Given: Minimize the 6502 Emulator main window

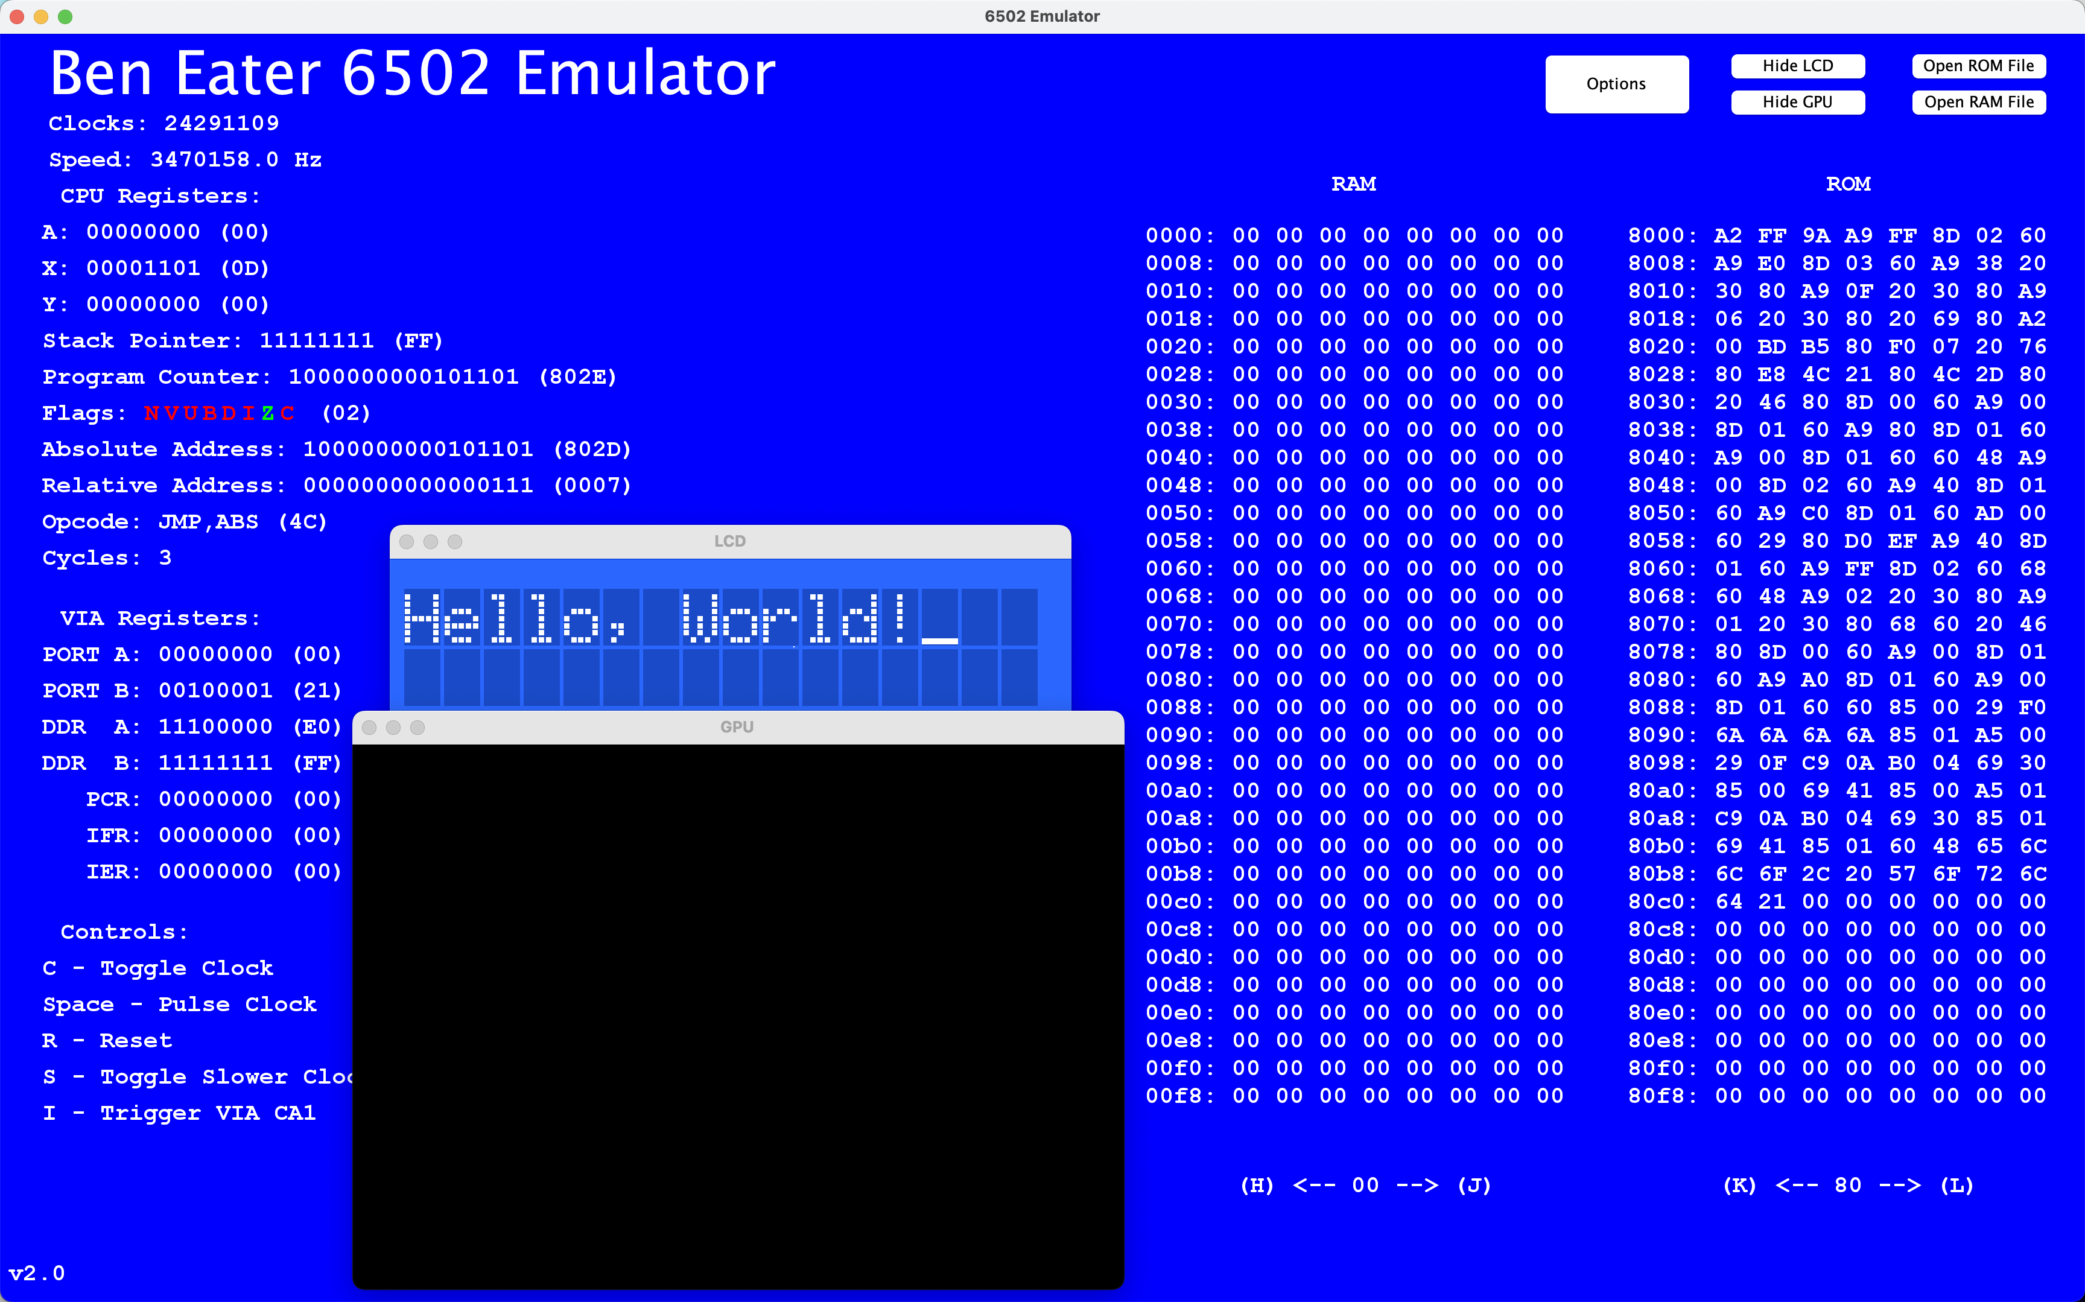Looking at the screenshot, I should pyautogui.click(x=40, y=16).
